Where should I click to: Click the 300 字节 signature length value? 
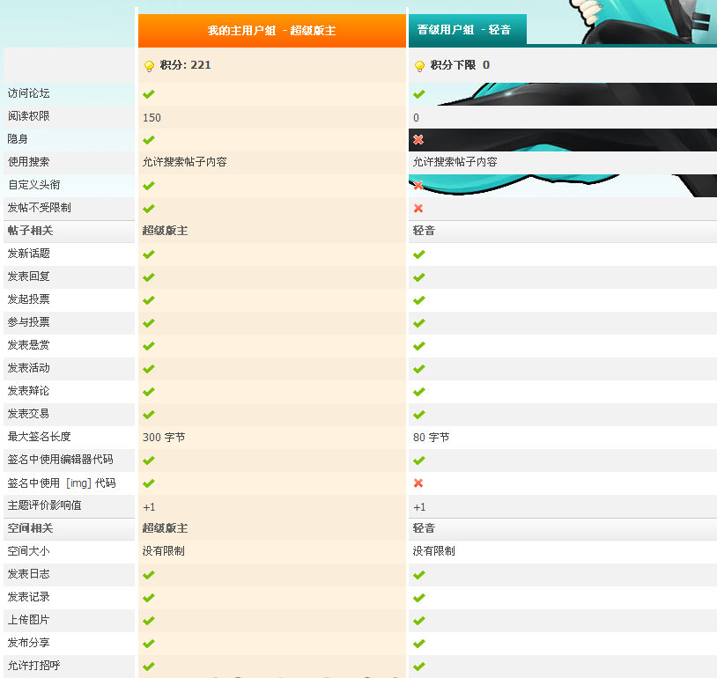pos(164,437)
